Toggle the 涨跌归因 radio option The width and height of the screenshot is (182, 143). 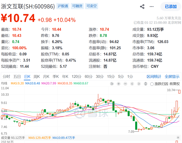(152, 84)
